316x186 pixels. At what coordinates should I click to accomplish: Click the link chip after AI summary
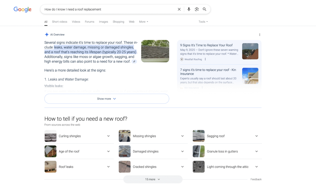(134, 62)
